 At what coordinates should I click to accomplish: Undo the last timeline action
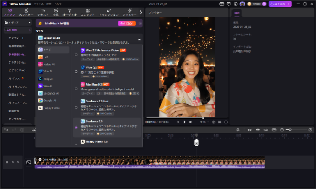pyautogui.click(x=6, y=130)
